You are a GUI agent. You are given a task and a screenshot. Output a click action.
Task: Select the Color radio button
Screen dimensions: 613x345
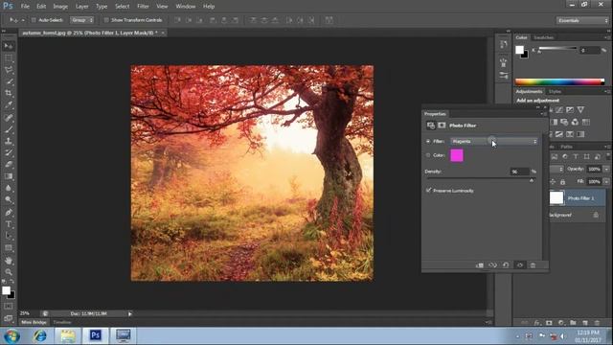pos(428,155)
